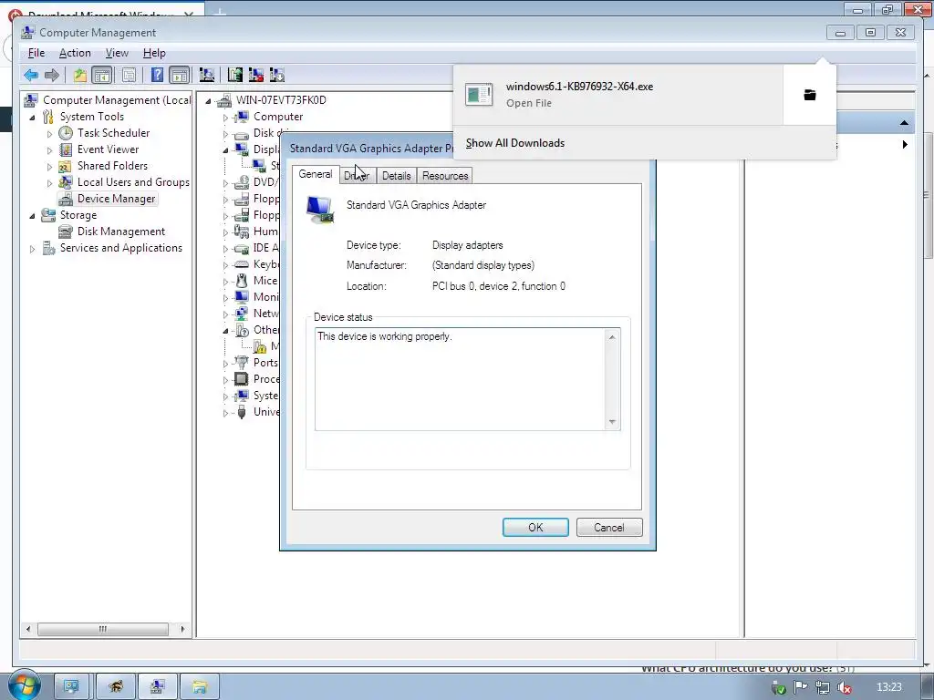The height and width of the screenshot is (700, 934).
Task: Click the Safely Remove Hardware tray icon
Action: 779,688
